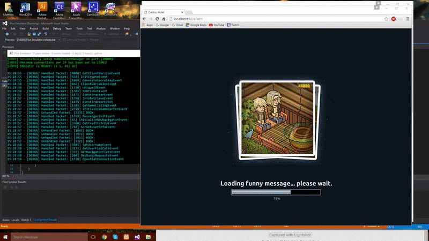The height and width of the screenshot is (241, 429).
Task: Open the Help menu in Visual Studio
Action: [127, 28]
